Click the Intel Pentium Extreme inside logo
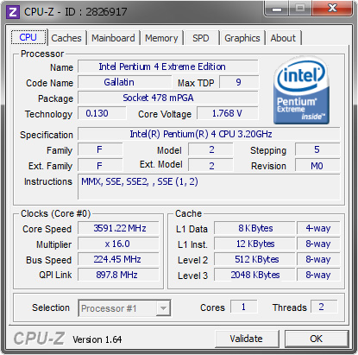 point(301,91)
